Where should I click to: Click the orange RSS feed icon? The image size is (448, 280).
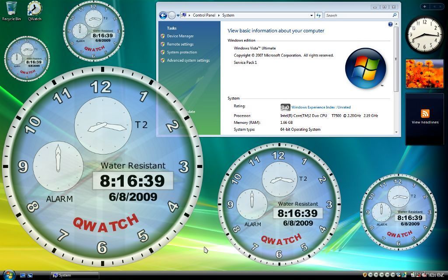tap(425, 113)
